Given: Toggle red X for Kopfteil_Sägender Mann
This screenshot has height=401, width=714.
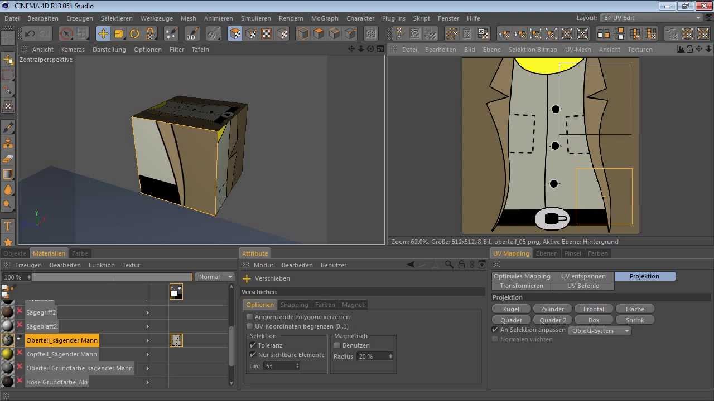Looking at the screenshot, I should 20,354.
